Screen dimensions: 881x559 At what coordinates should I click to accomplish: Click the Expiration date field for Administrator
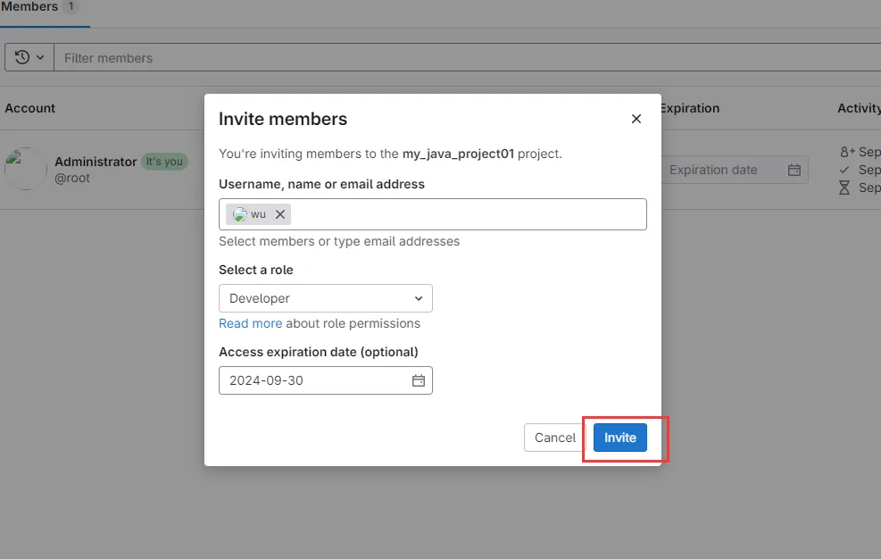(723, 170)
